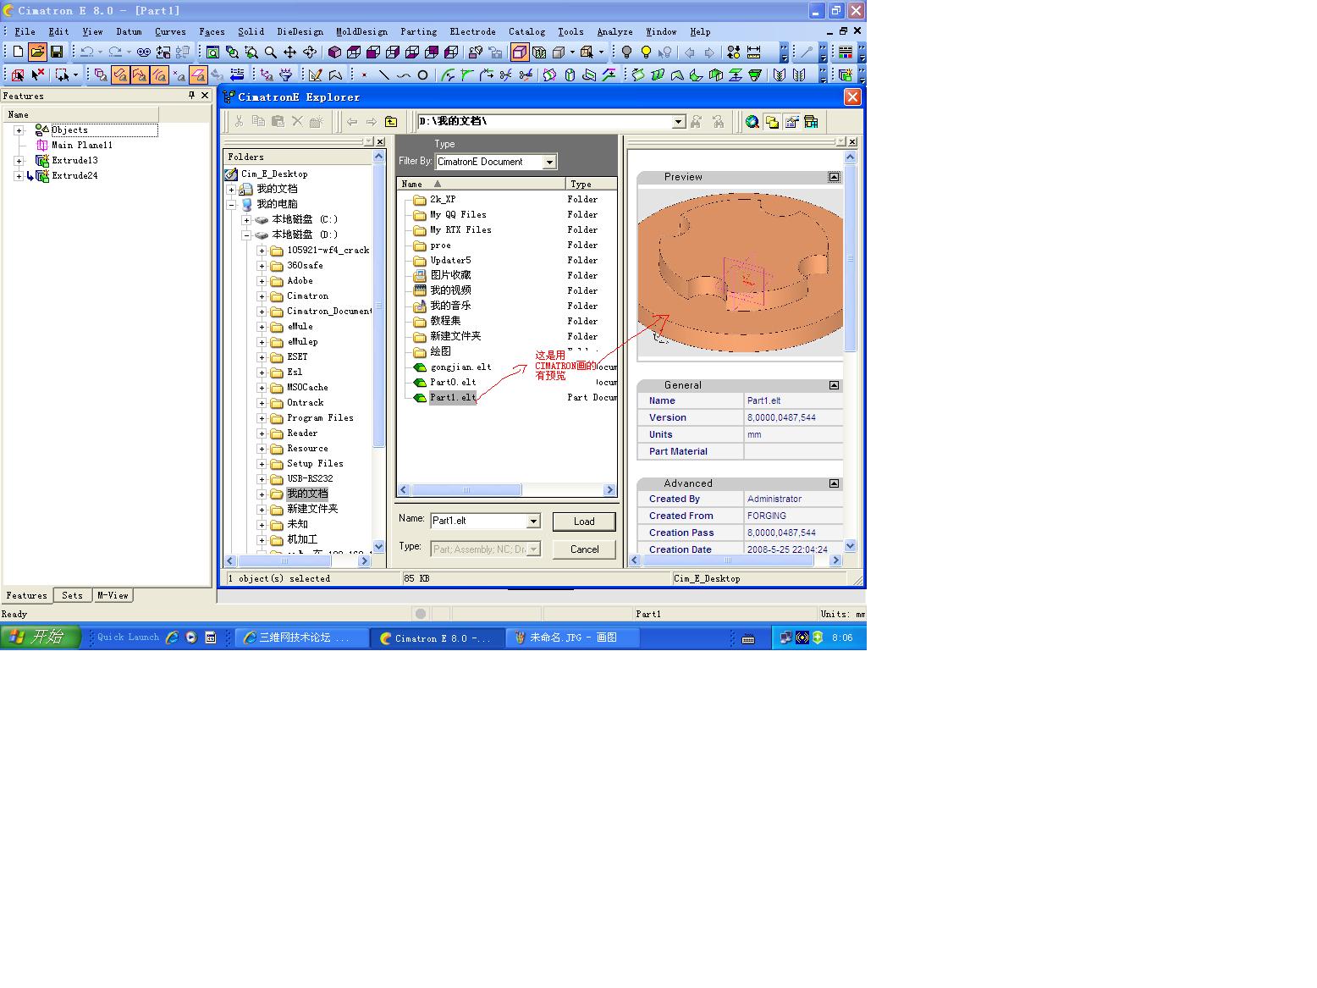Select the Circle curve tool
1317x988 pixels.
click(422, 75)
